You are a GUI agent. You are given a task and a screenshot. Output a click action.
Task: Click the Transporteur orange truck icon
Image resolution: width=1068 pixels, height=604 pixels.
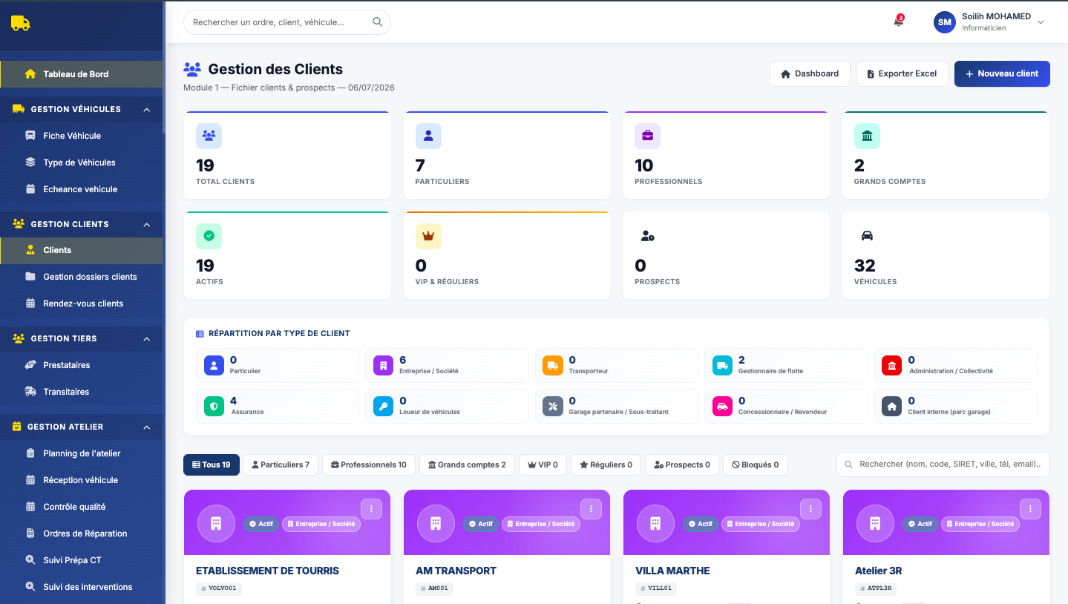553,365
